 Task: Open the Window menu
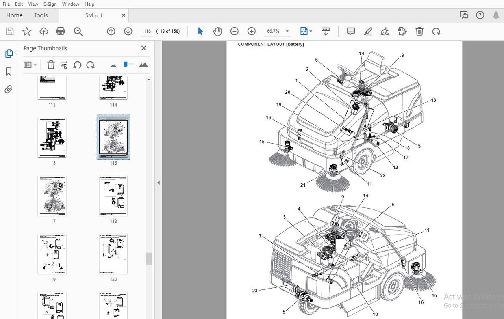click(70, 4)
